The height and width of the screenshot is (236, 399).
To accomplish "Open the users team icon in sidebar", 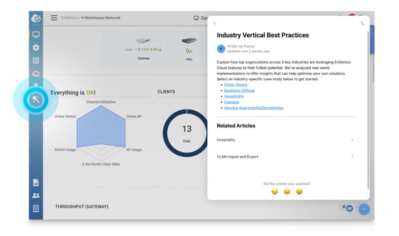I will (36, 195).
